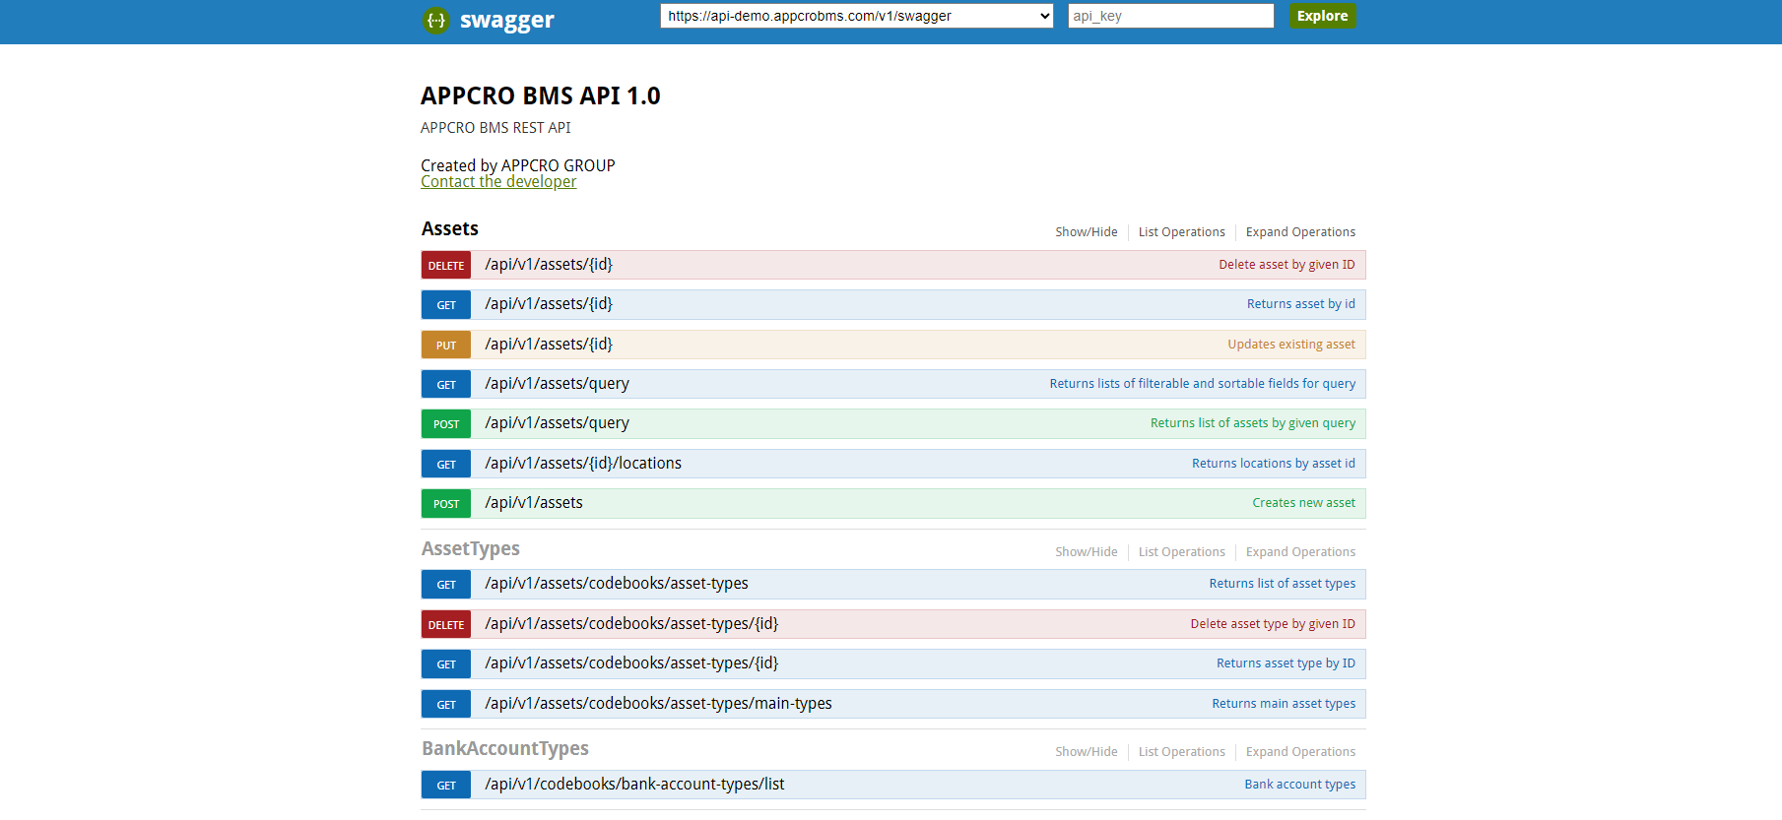This screenshot has height=820, width=1782.
Task: Click the GET badge beside 'Returns asset type by ID'
Action: point(446,664)
